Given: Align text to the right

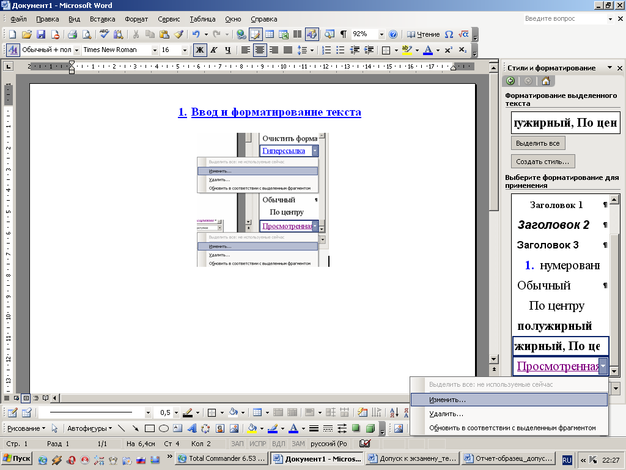Looking at the screenshot, I should (x=274, y=50).
